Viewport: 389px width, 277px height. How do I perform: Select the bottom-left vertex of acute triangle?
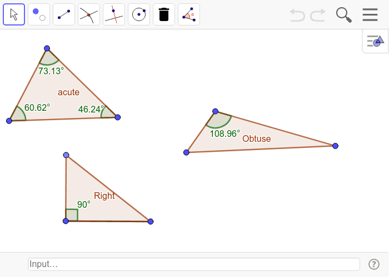coord(9,121)
